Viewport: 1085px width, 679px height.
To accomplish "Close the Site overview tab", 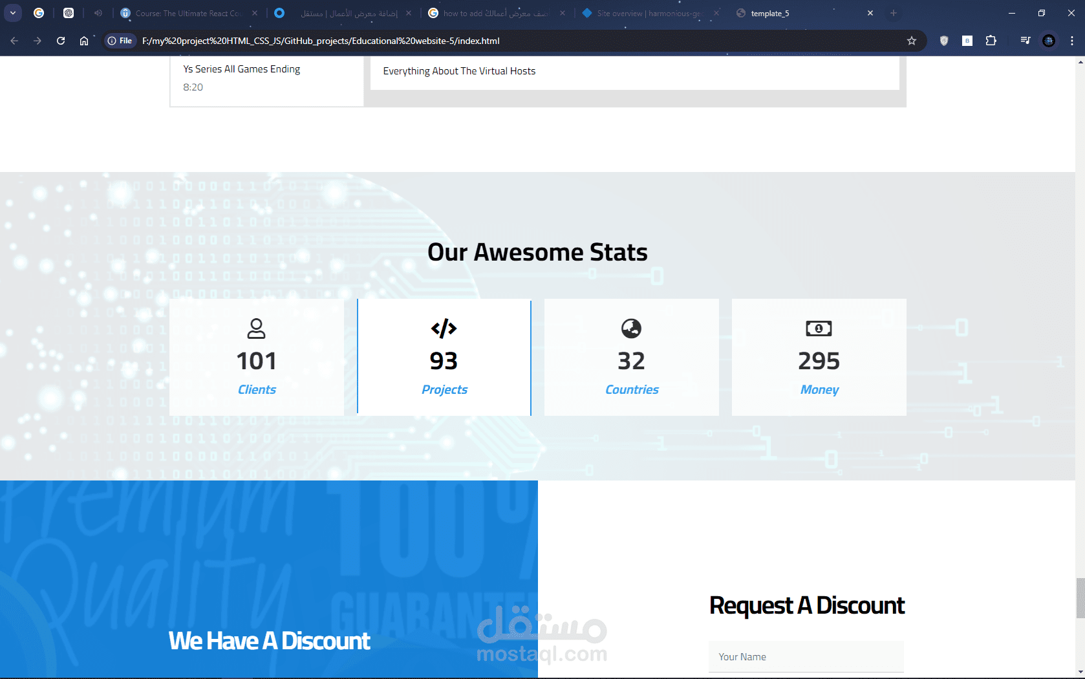I will click(x=716, y=13).
